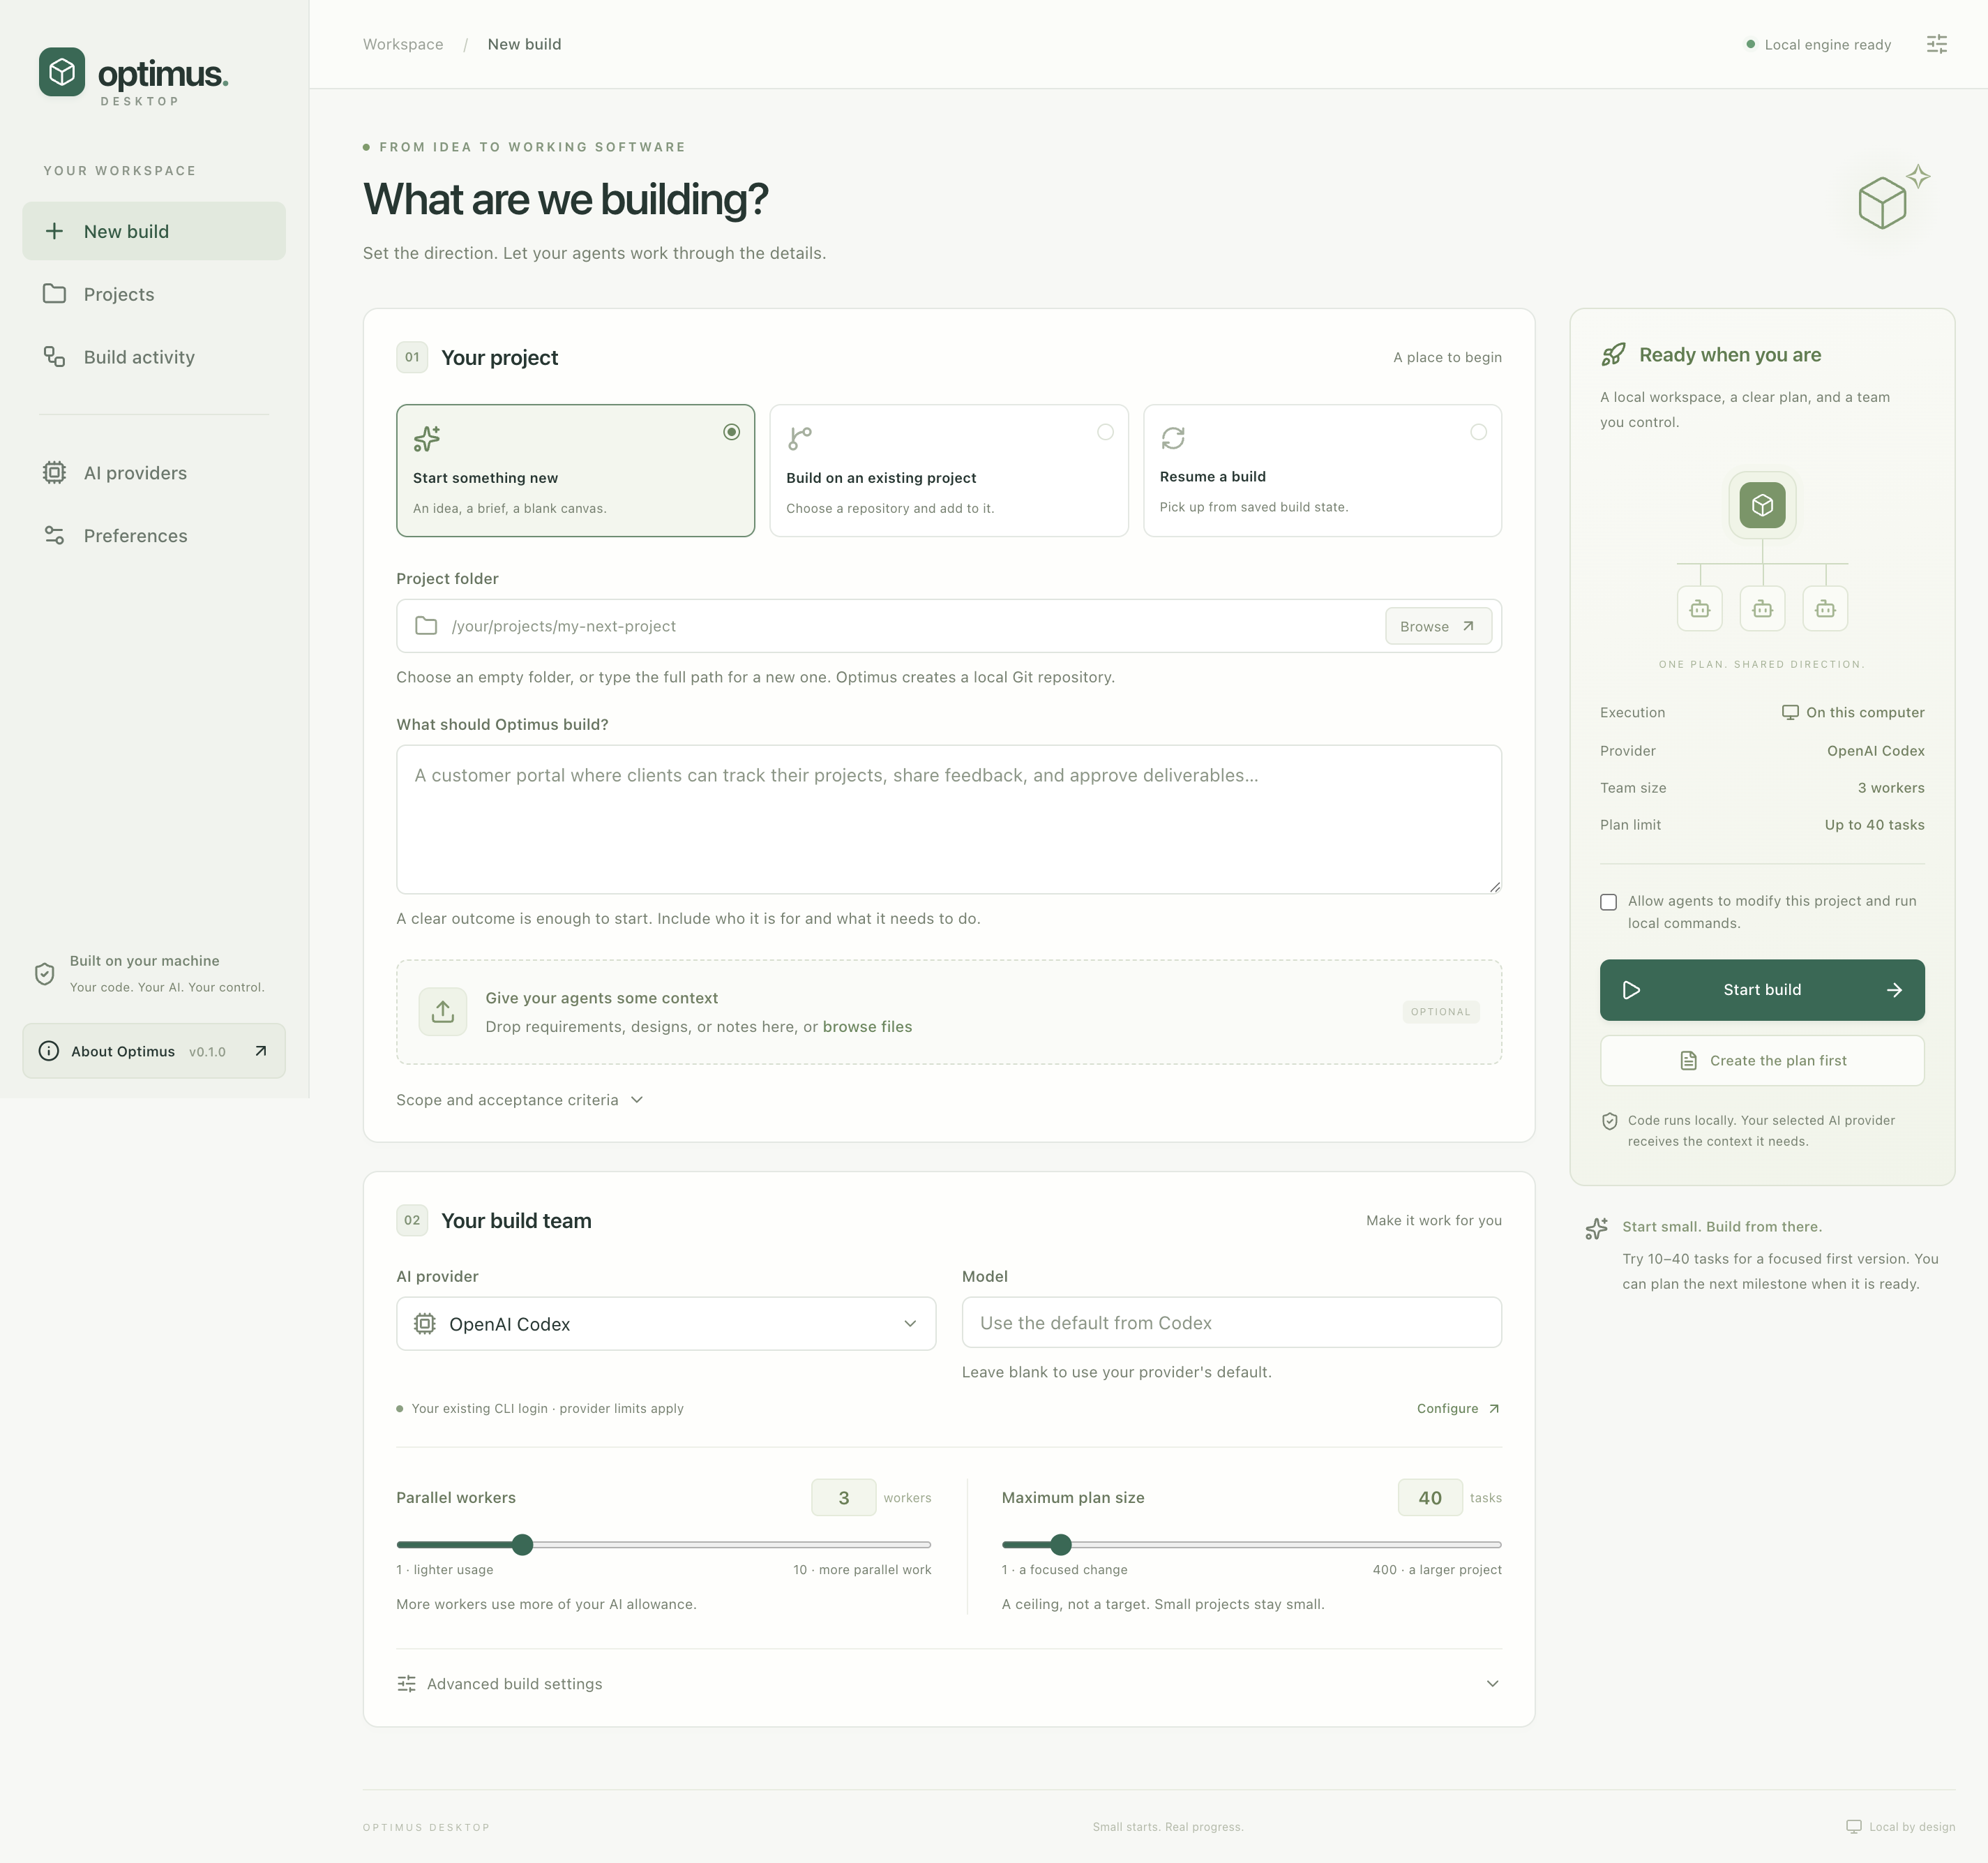Click the Configure link
This screenshot has height=1863, width=1988.
click(x=1458, y=1408)
